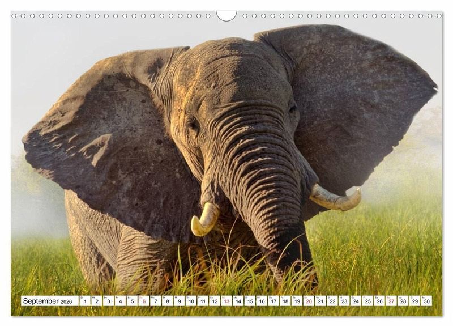The height and width of the screenshot is (327, 453).
Task: Choose day 17 in the calendar row
Action: click(273, 301)
